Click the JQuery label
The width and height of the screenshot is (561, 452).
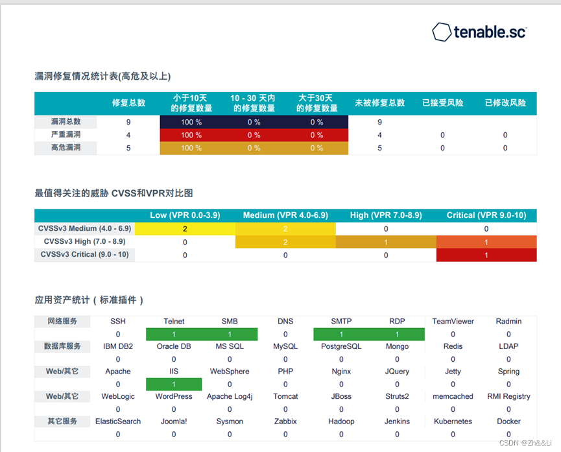[397, 372]
